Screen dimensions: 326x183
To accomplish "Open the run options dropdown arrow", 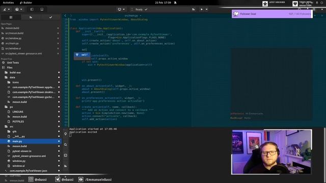I will point(206,9).
